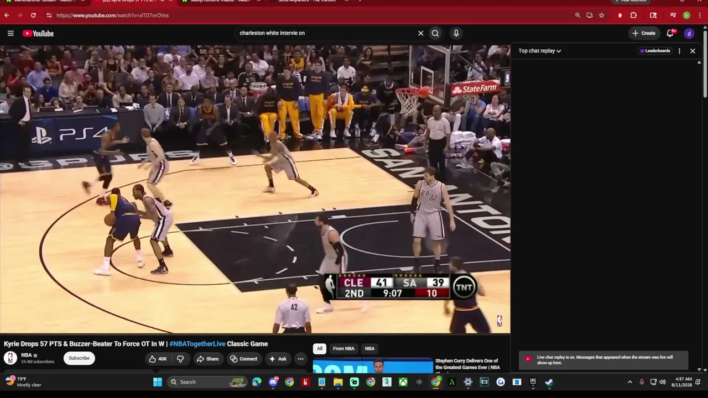This screenshot has width=708, height=398.
Task: Dislike the video with thumbs down
Action: pos(180,359)
